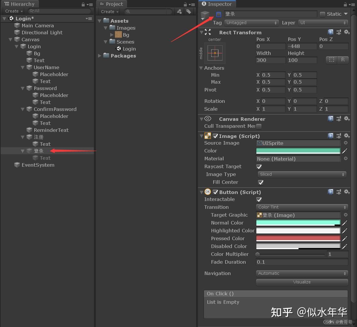Click the eyedropper next to the Image Color
357x327 pixels.
pos(345,151)
